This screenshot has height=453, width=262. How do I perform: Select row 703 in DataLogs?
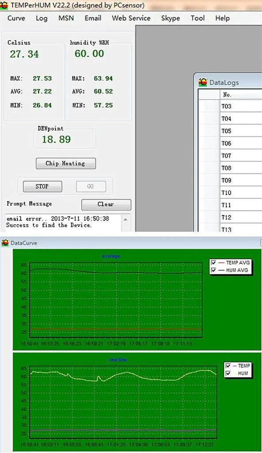[x=230, y=106]
